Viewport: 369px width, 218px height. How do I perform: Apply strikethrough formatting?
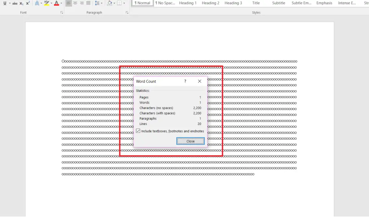(15, 3)
